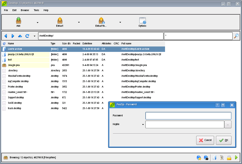Click the Extract to... toolbar icon

[x=101, y=21]
